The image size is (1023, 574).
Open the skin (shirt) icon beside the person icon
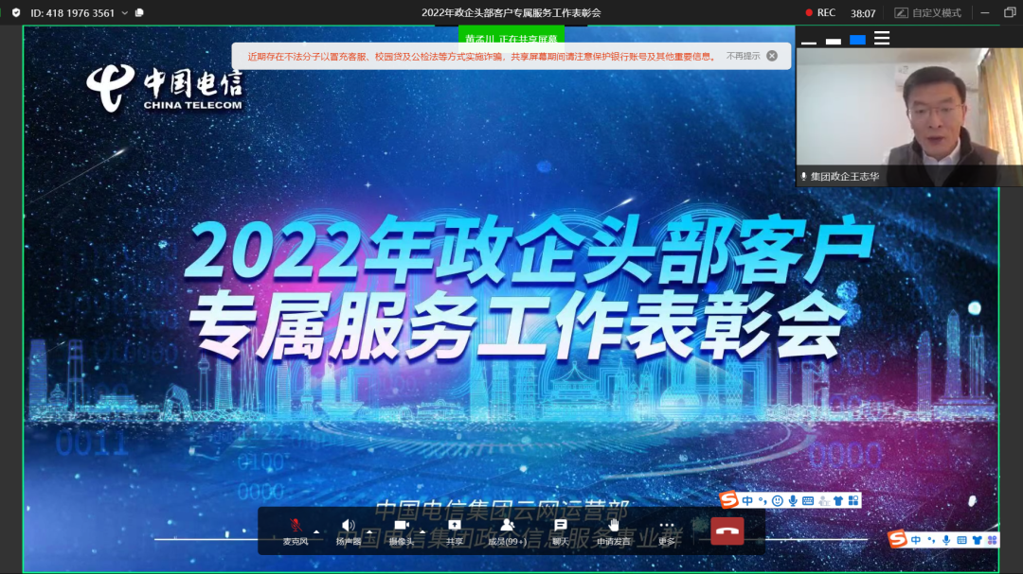point(838,500)
